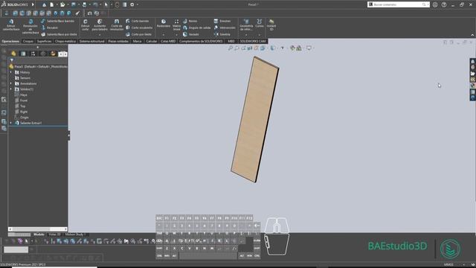Switch to Croquis tab
Viewport: 476px width, 268px height.
tap(28, 41)
